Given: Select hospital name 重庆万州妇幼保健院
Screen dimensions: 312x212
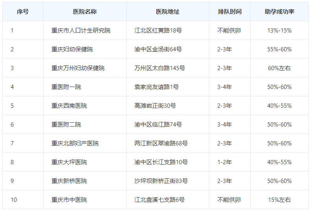Looking at the screenshot, I should [78, 68].
